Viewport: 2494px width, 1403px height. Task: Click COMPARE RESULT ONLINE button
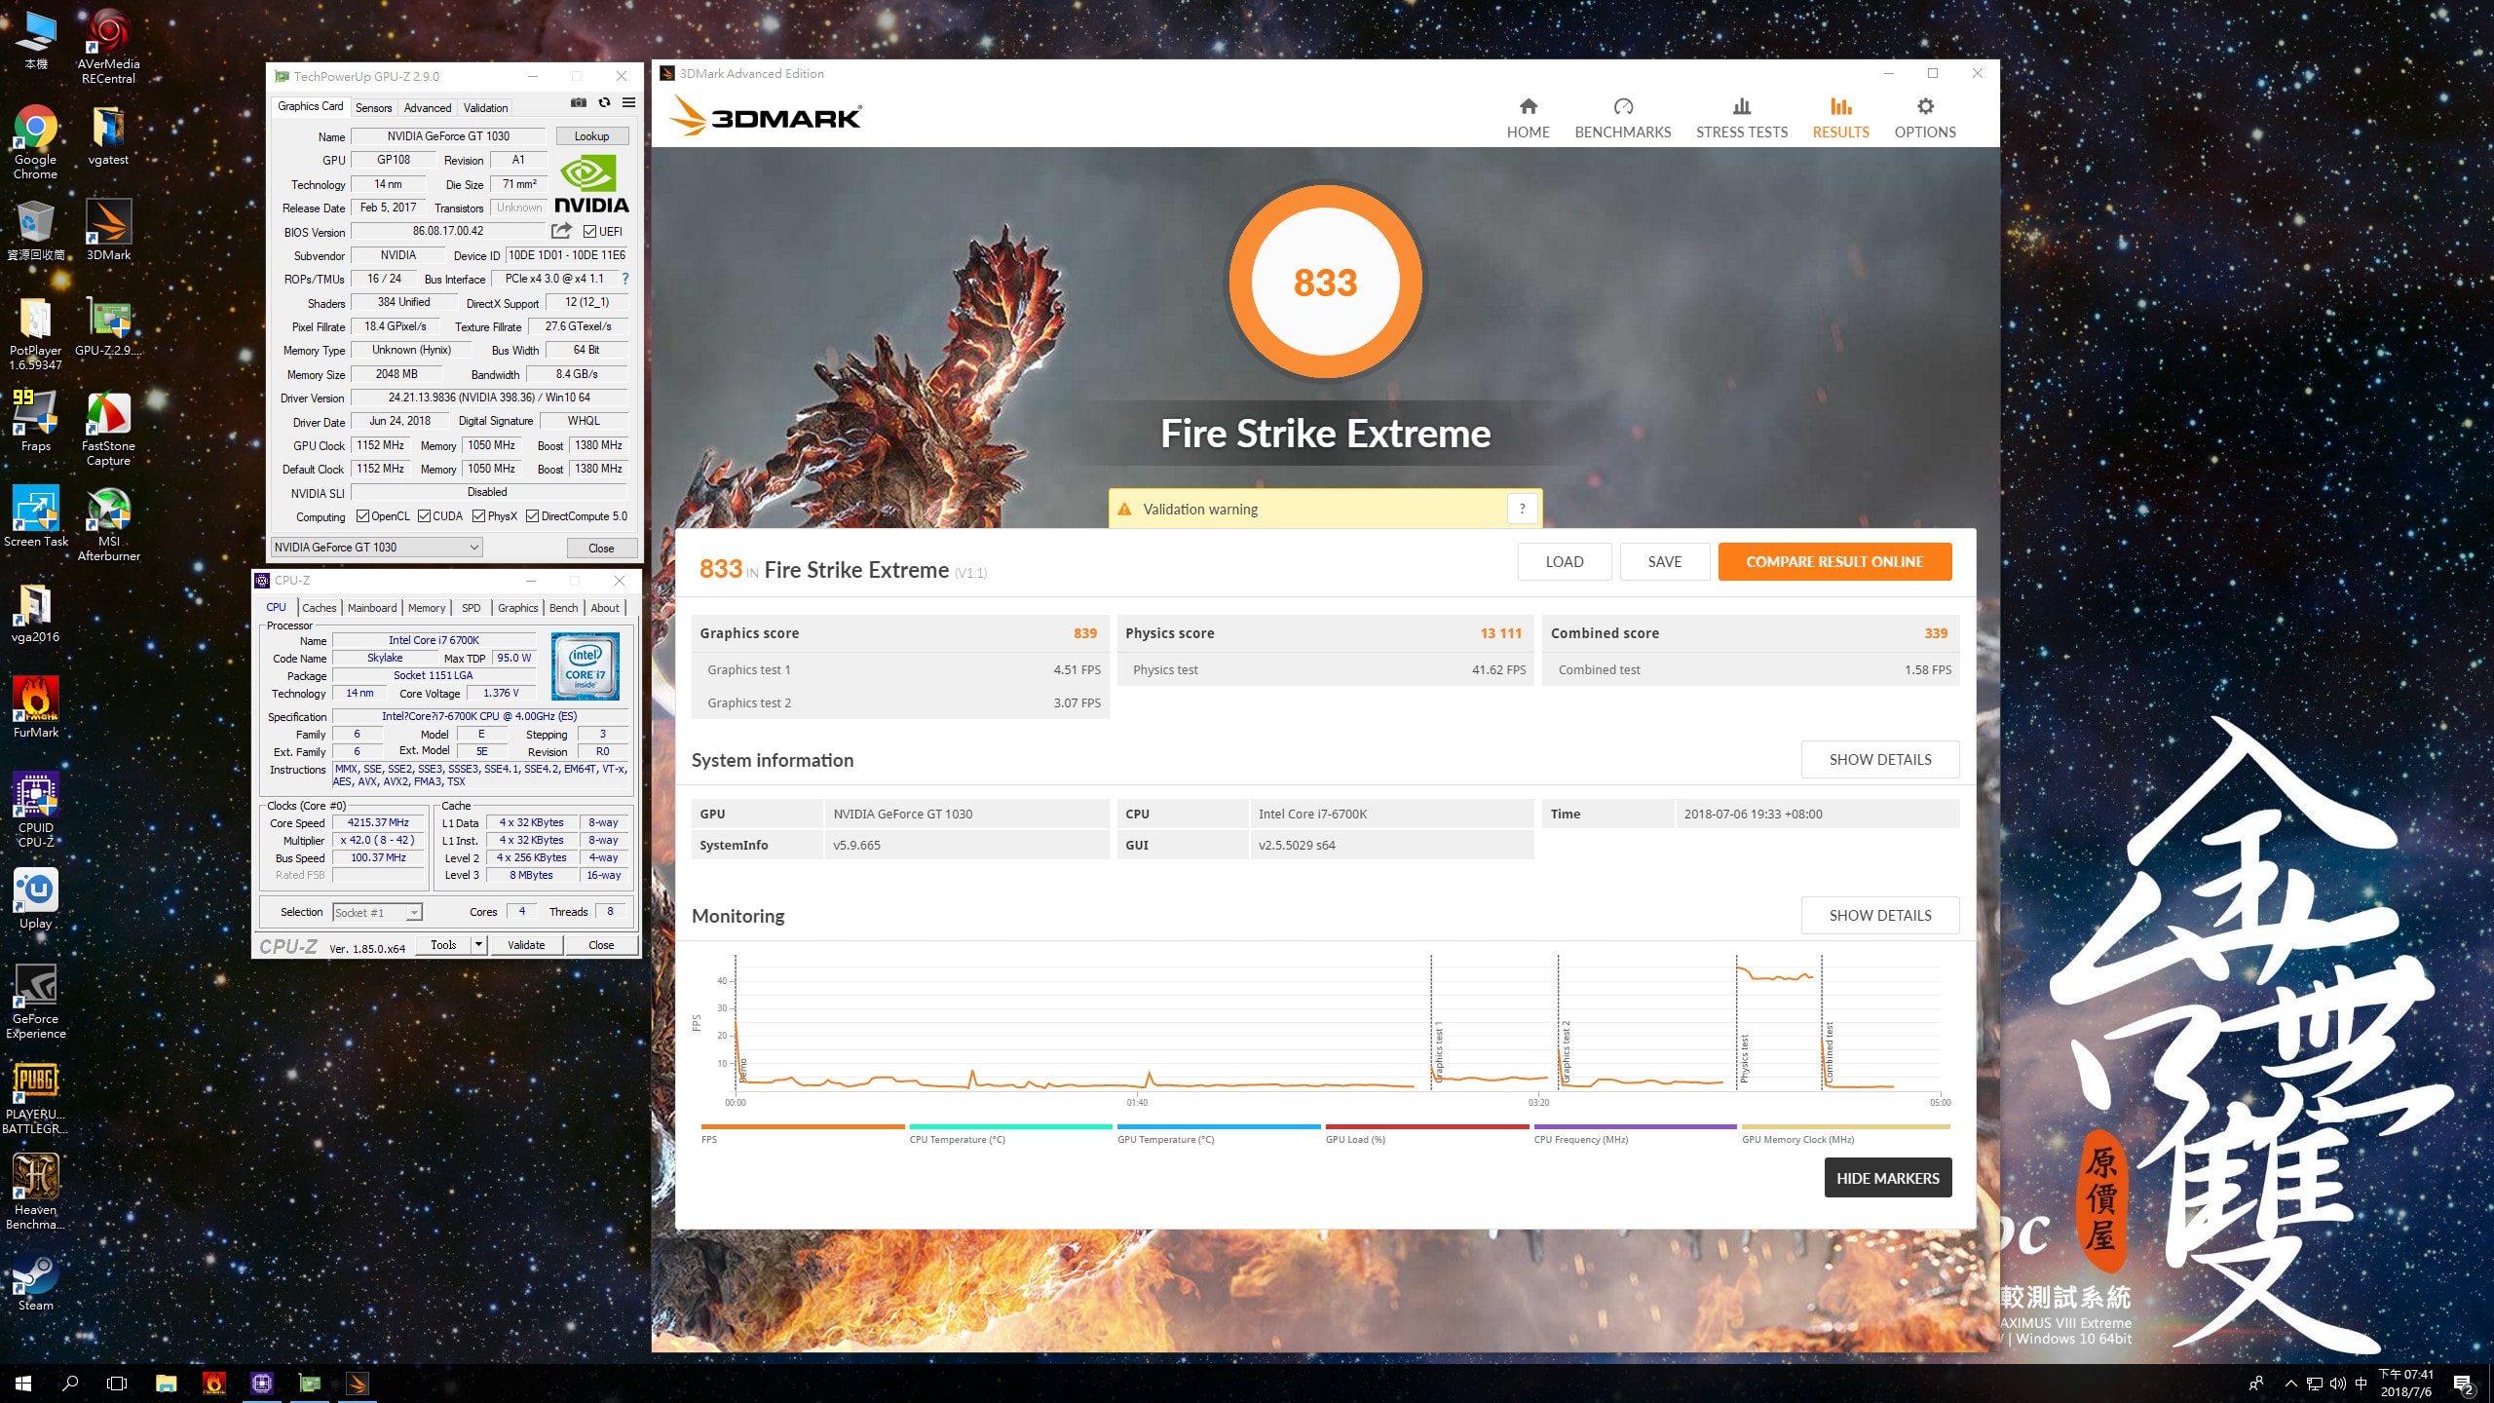(x=1834, y=562)
